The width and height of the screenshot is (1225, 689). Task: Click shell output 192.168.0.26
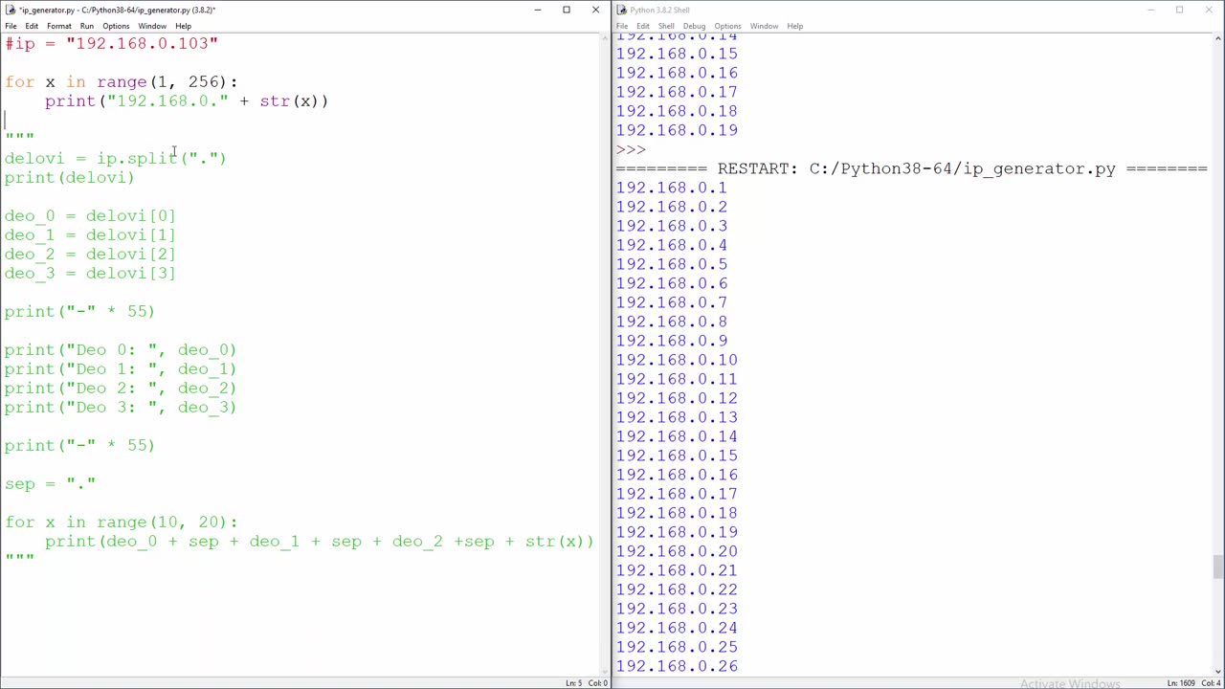[x=677, y=666]
